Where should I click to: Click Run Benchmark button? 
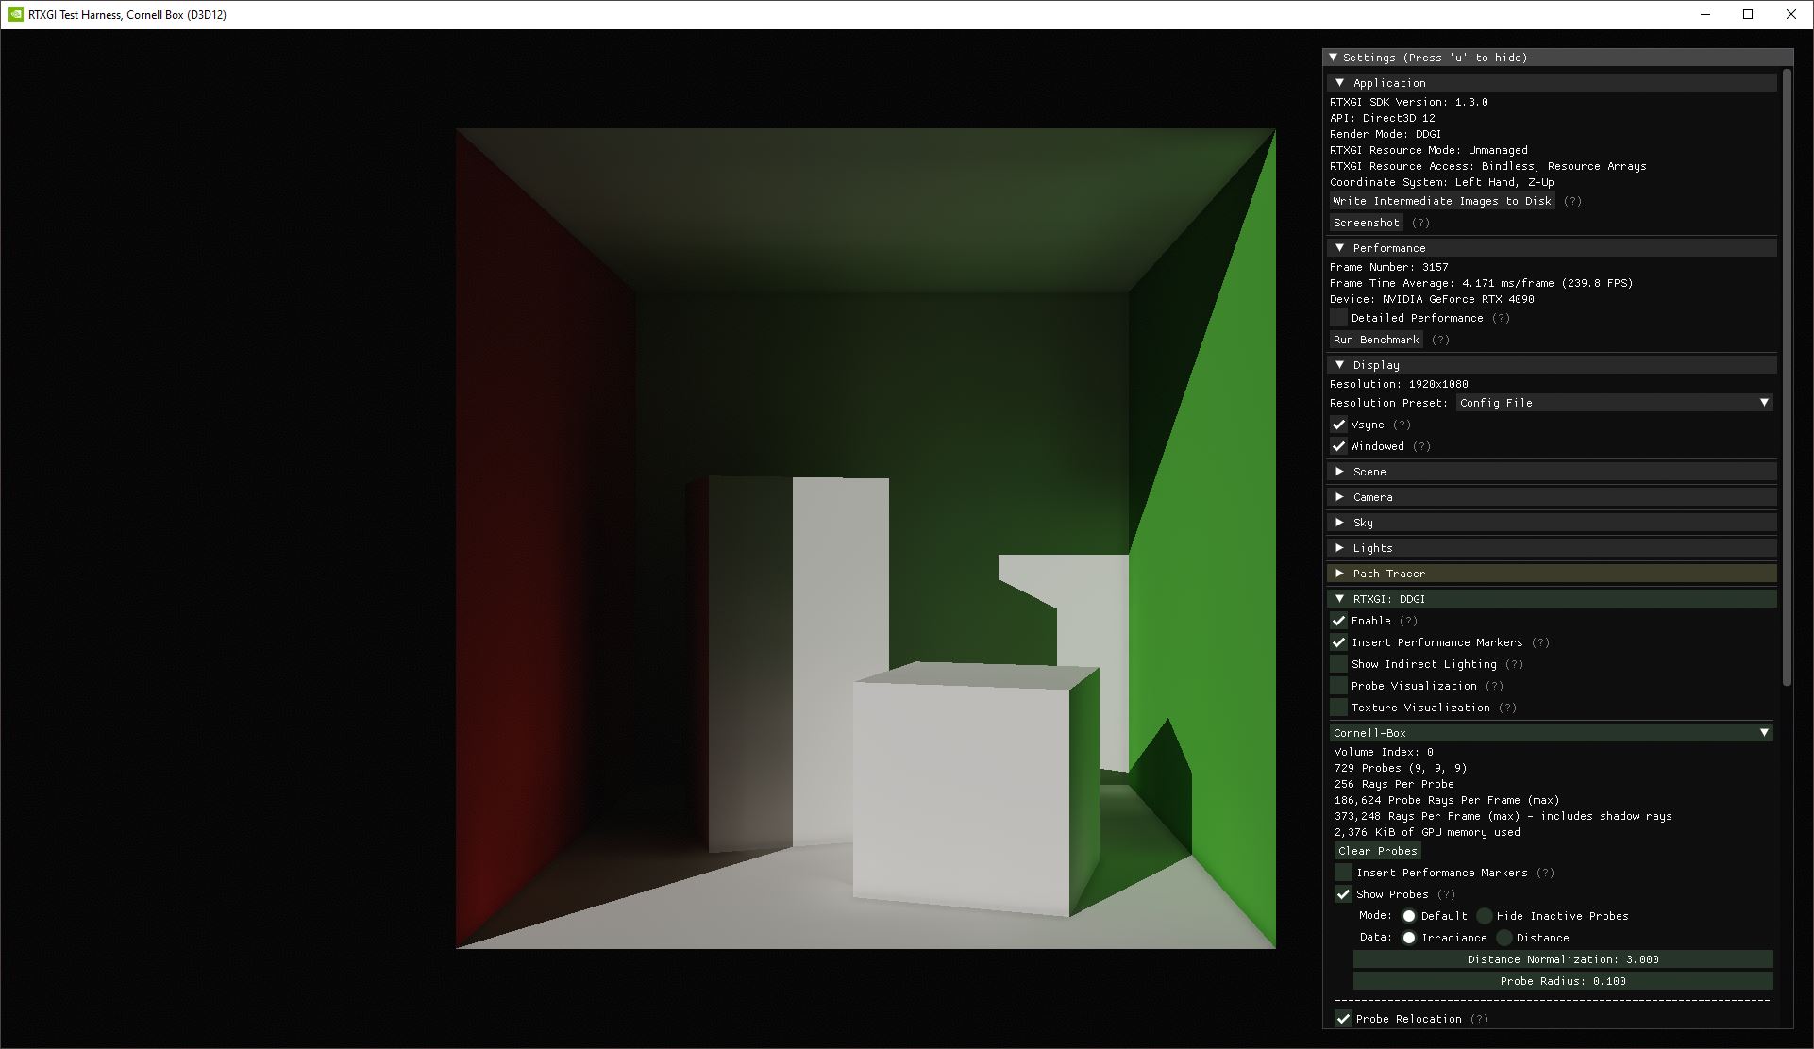pos(1374,340)
